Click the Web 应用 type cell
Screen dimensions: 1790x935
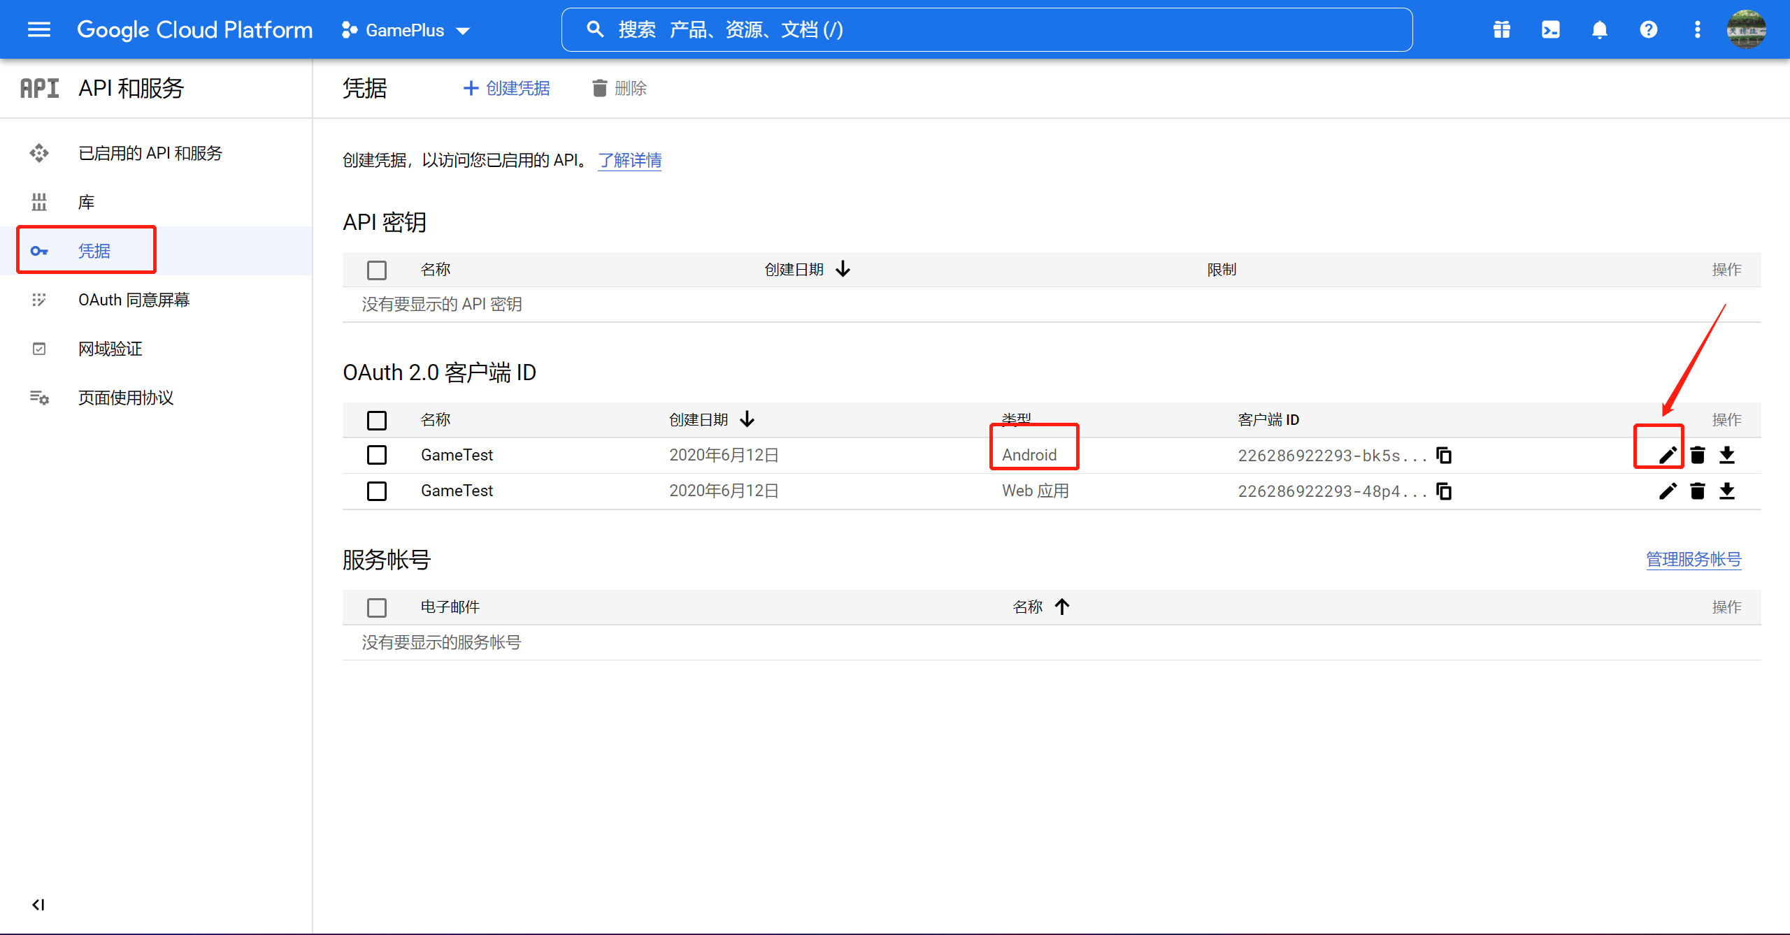tap(1036, 491)
